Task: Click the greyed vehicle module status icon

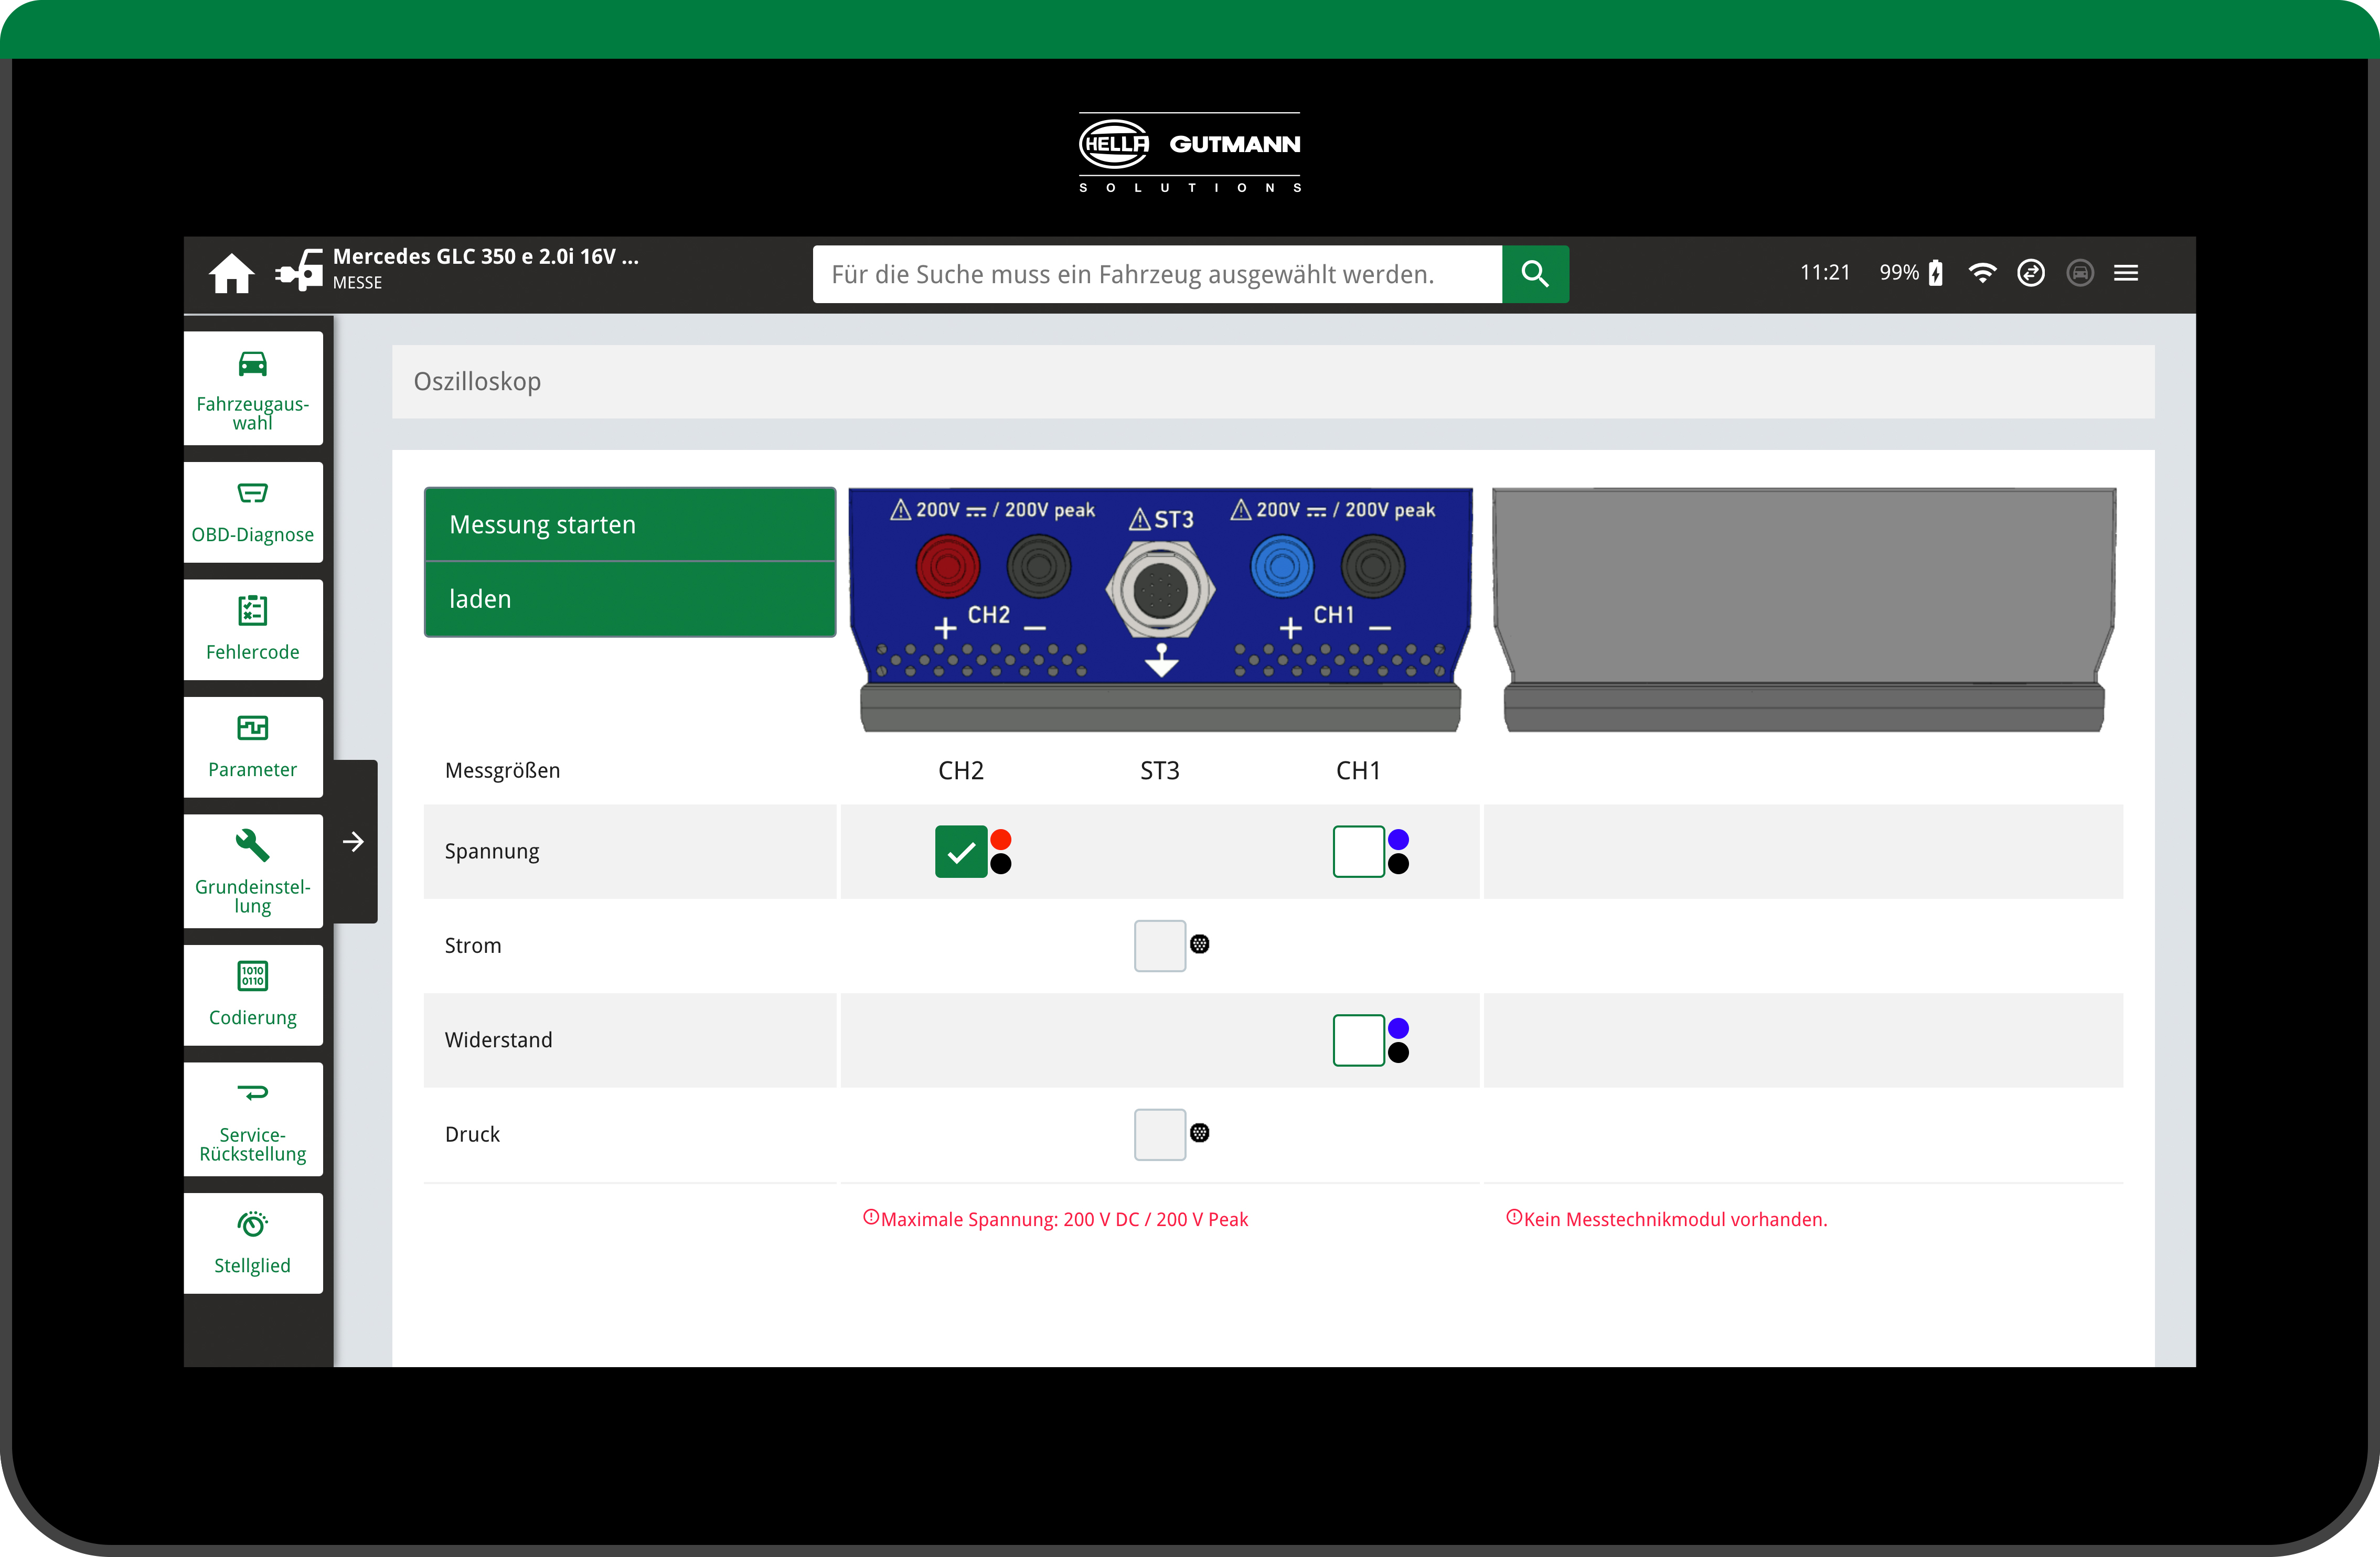Action: click(x=2080, y=272)
